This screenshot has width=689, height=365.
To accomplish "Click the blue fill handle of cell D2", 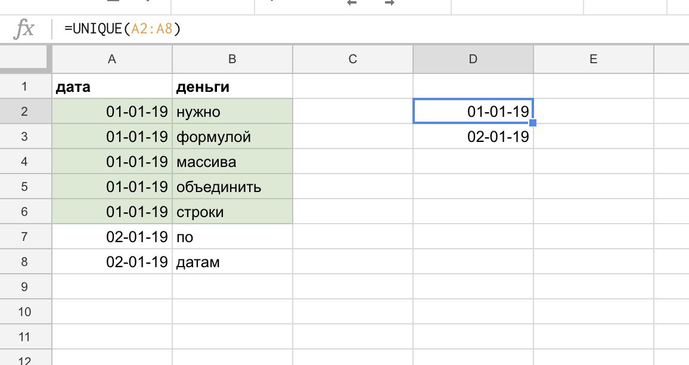I will pyautogui.click(x=533, y=123).
